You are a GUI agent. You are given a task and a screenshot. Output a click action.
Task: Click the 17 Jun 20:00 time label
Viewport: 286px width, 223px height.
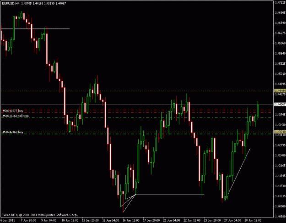[151, 220]
